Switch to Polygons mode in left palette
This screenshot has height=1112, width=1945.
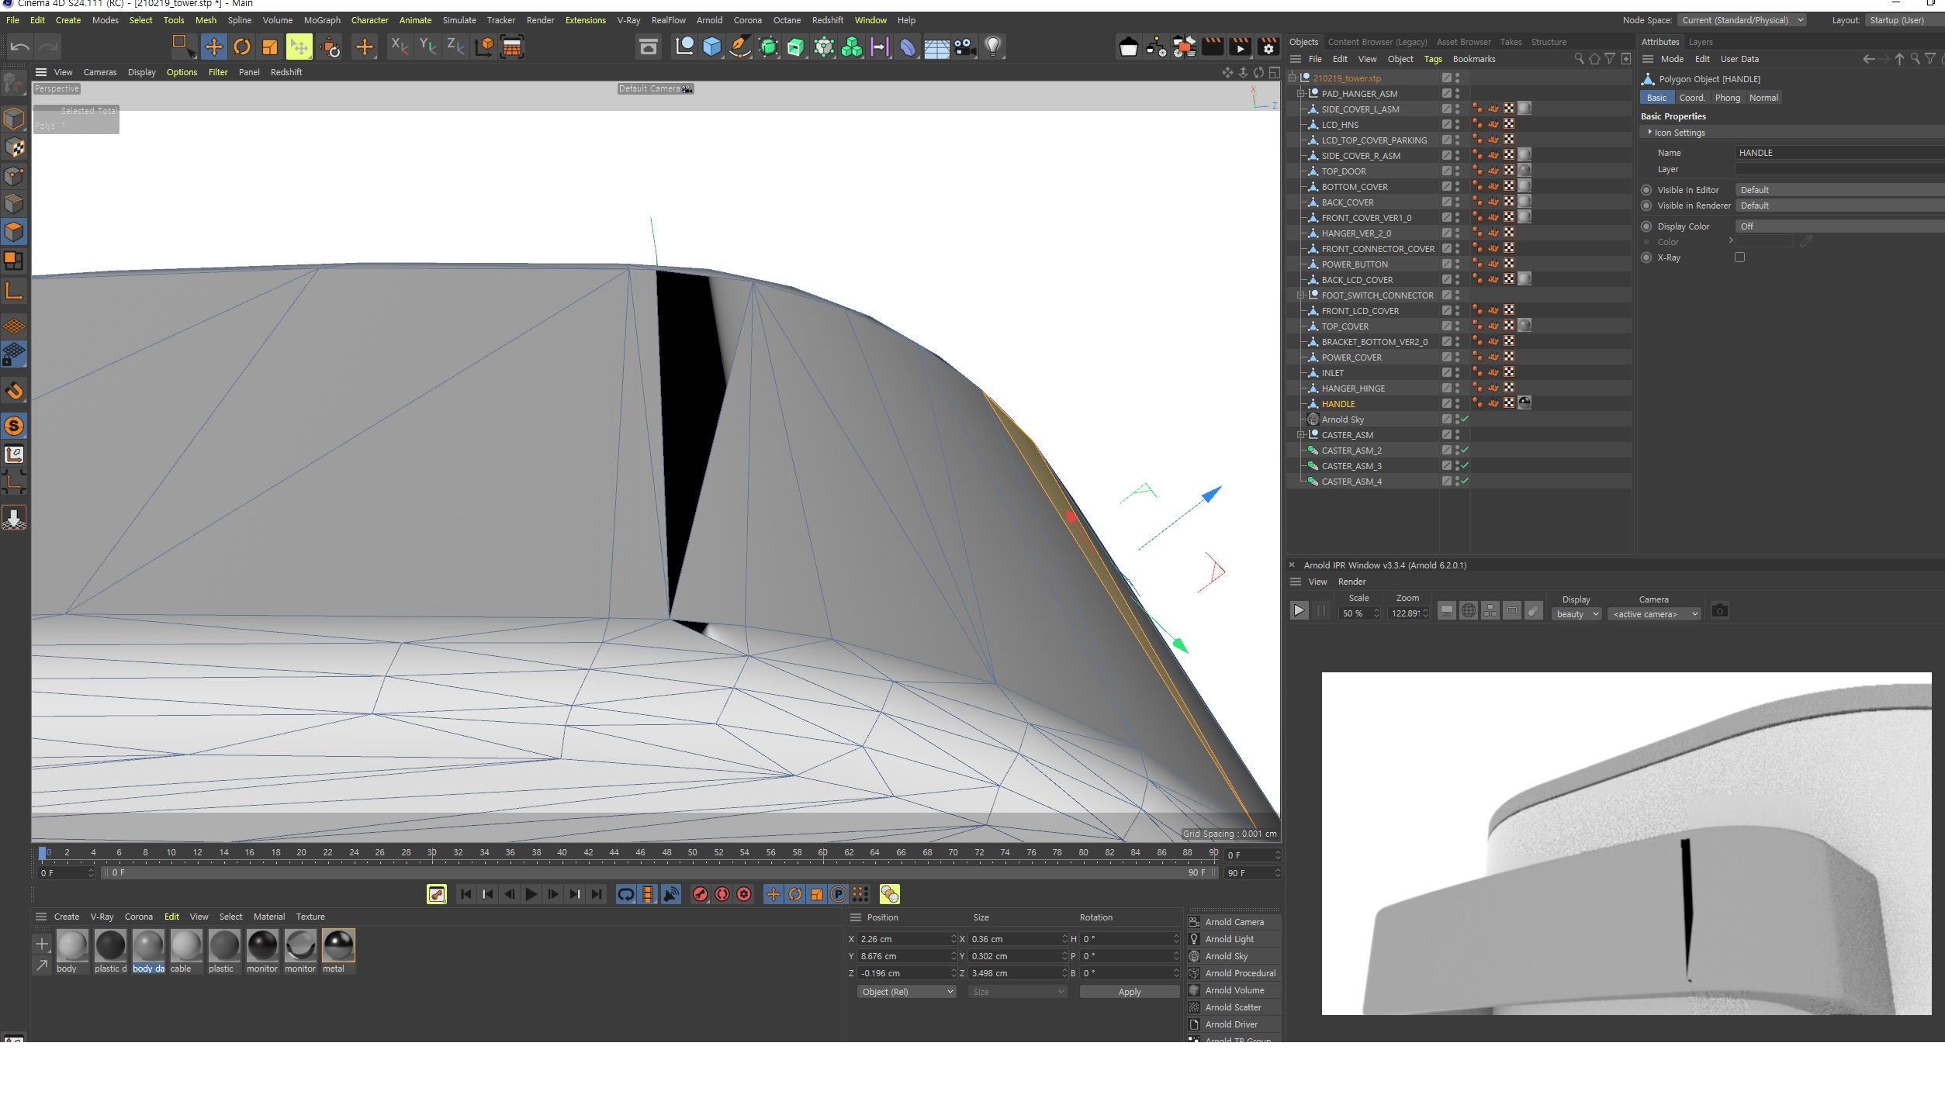point(15,232)
